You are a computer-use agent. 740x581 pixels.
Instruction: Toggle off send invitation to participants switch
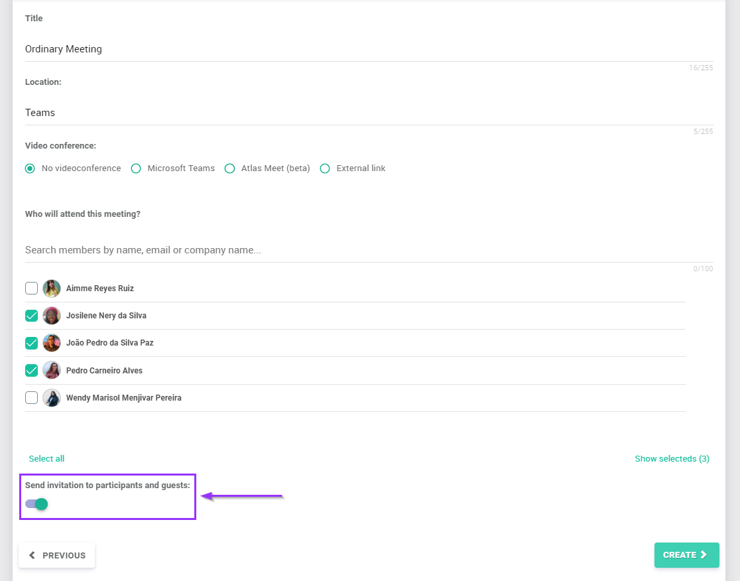[37, 504]
